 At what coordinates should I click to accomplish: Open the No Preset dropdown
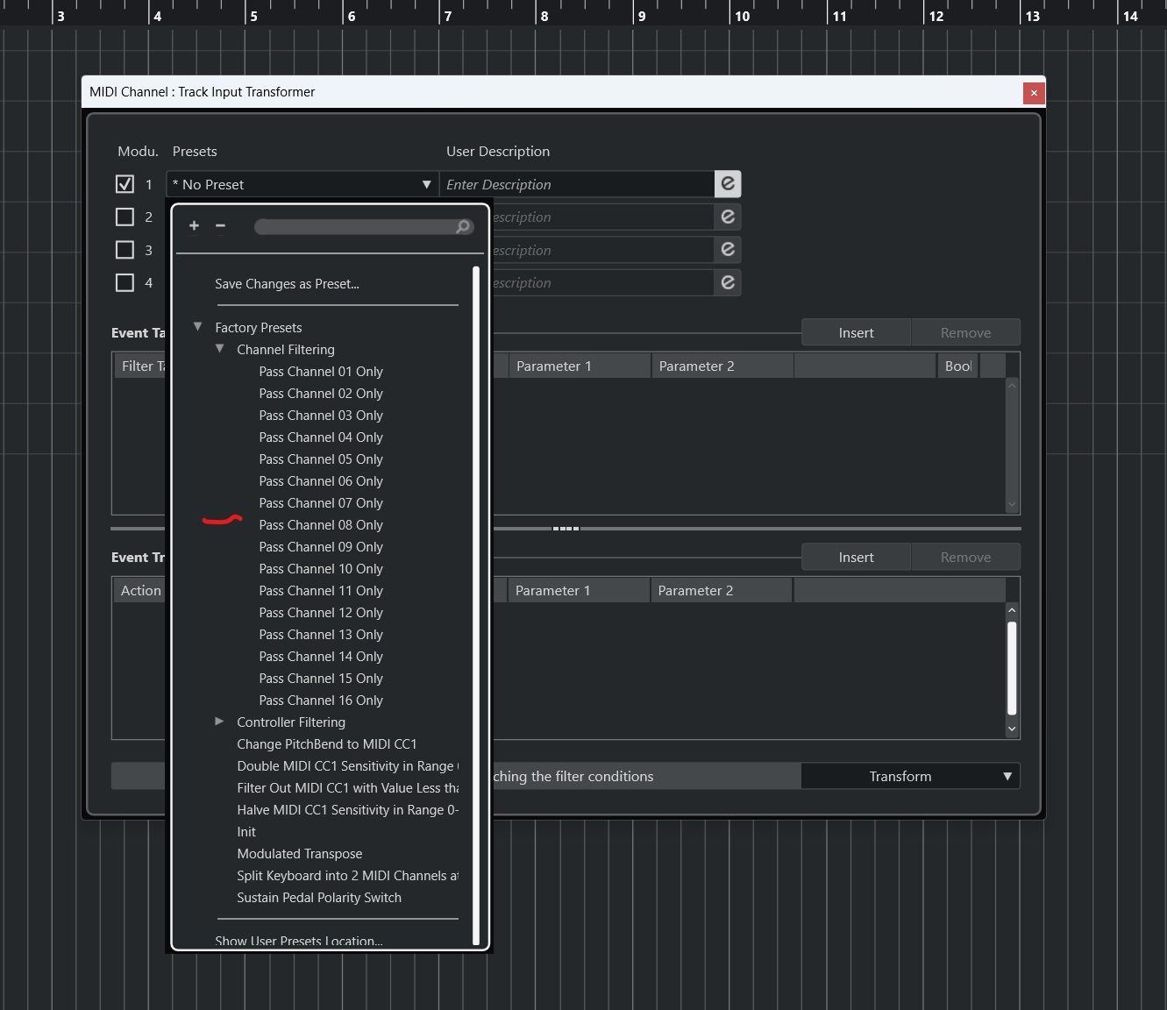(x=302, y=184)
